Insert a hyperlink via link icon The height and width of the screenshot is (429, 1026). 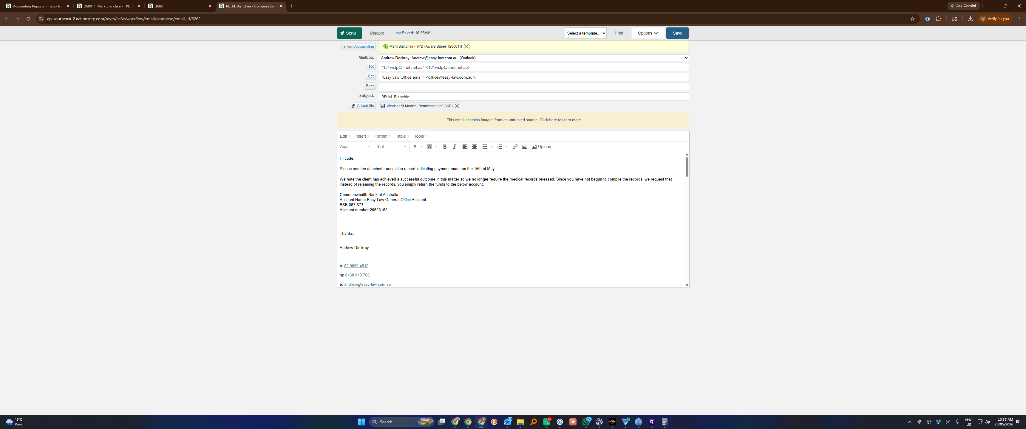click(x=514, y=147)
